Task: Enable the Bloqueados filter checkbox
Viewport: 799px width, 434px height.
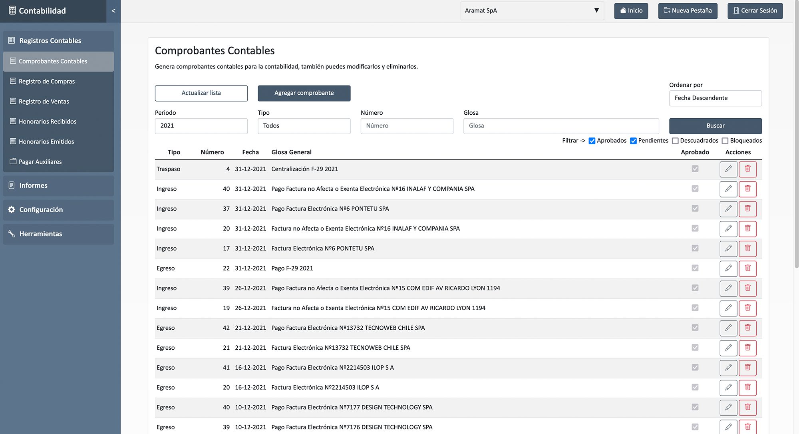Action: (x=725, y=141)
